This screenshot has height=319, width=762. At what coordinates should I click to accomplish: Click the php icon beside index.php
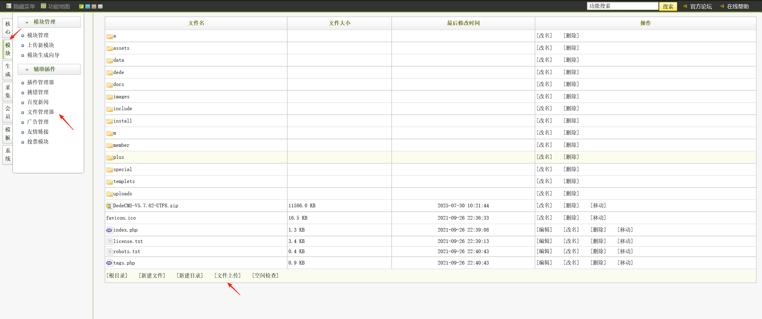(x=109, y=230)
